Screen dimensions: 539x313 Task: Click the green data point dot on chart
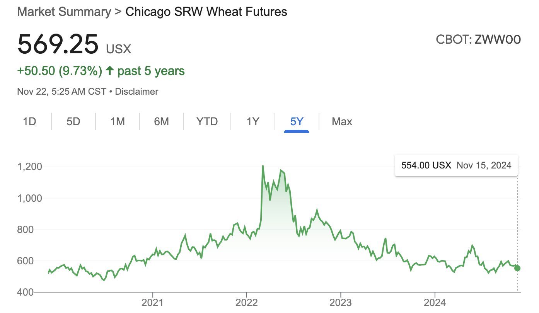click(517, 268)
